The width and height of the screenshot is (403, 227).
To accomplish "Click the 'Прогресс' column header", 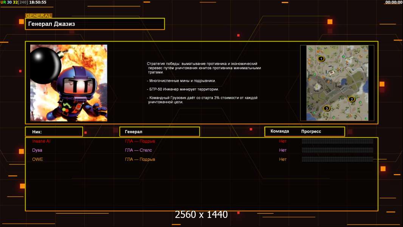I will click(311, 131).
